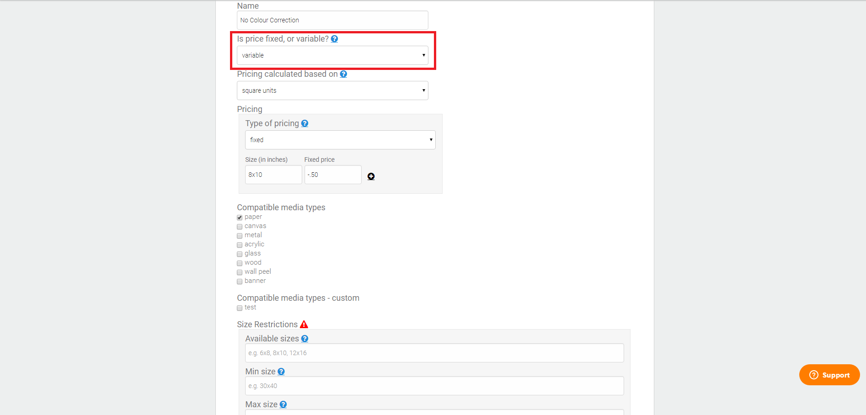Add another size price row with plus icon
This screenshot has height=415, width=866.
[371, 176]
